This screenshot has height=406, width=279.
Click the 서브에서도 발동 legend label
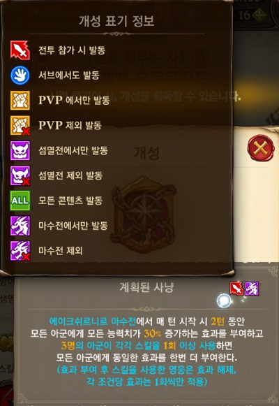click(x=69, y=75)
